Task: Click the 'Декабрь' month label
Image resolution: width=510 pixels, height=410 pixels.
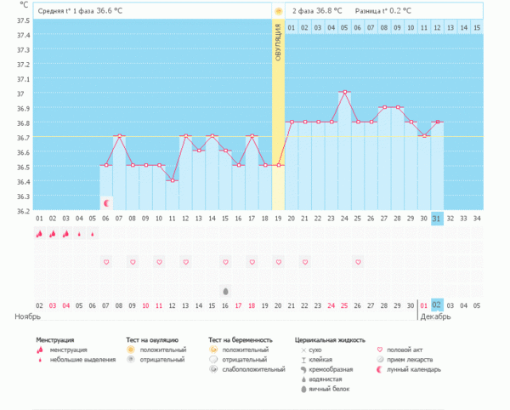Action: [x=435, y=316]
